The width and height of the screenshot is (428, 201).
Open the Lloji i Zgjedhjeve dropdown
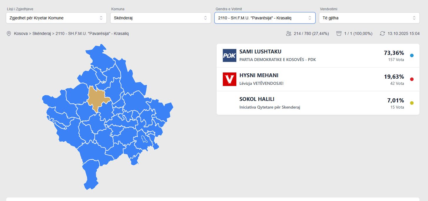(56, 18)
